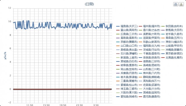Toggle 愛知県(岡崎市) legend entry

127,96
